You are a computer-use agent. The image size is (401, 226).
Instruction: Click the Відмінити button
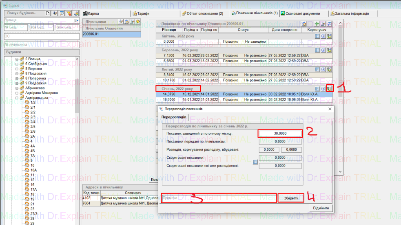(x=321, y=208)
